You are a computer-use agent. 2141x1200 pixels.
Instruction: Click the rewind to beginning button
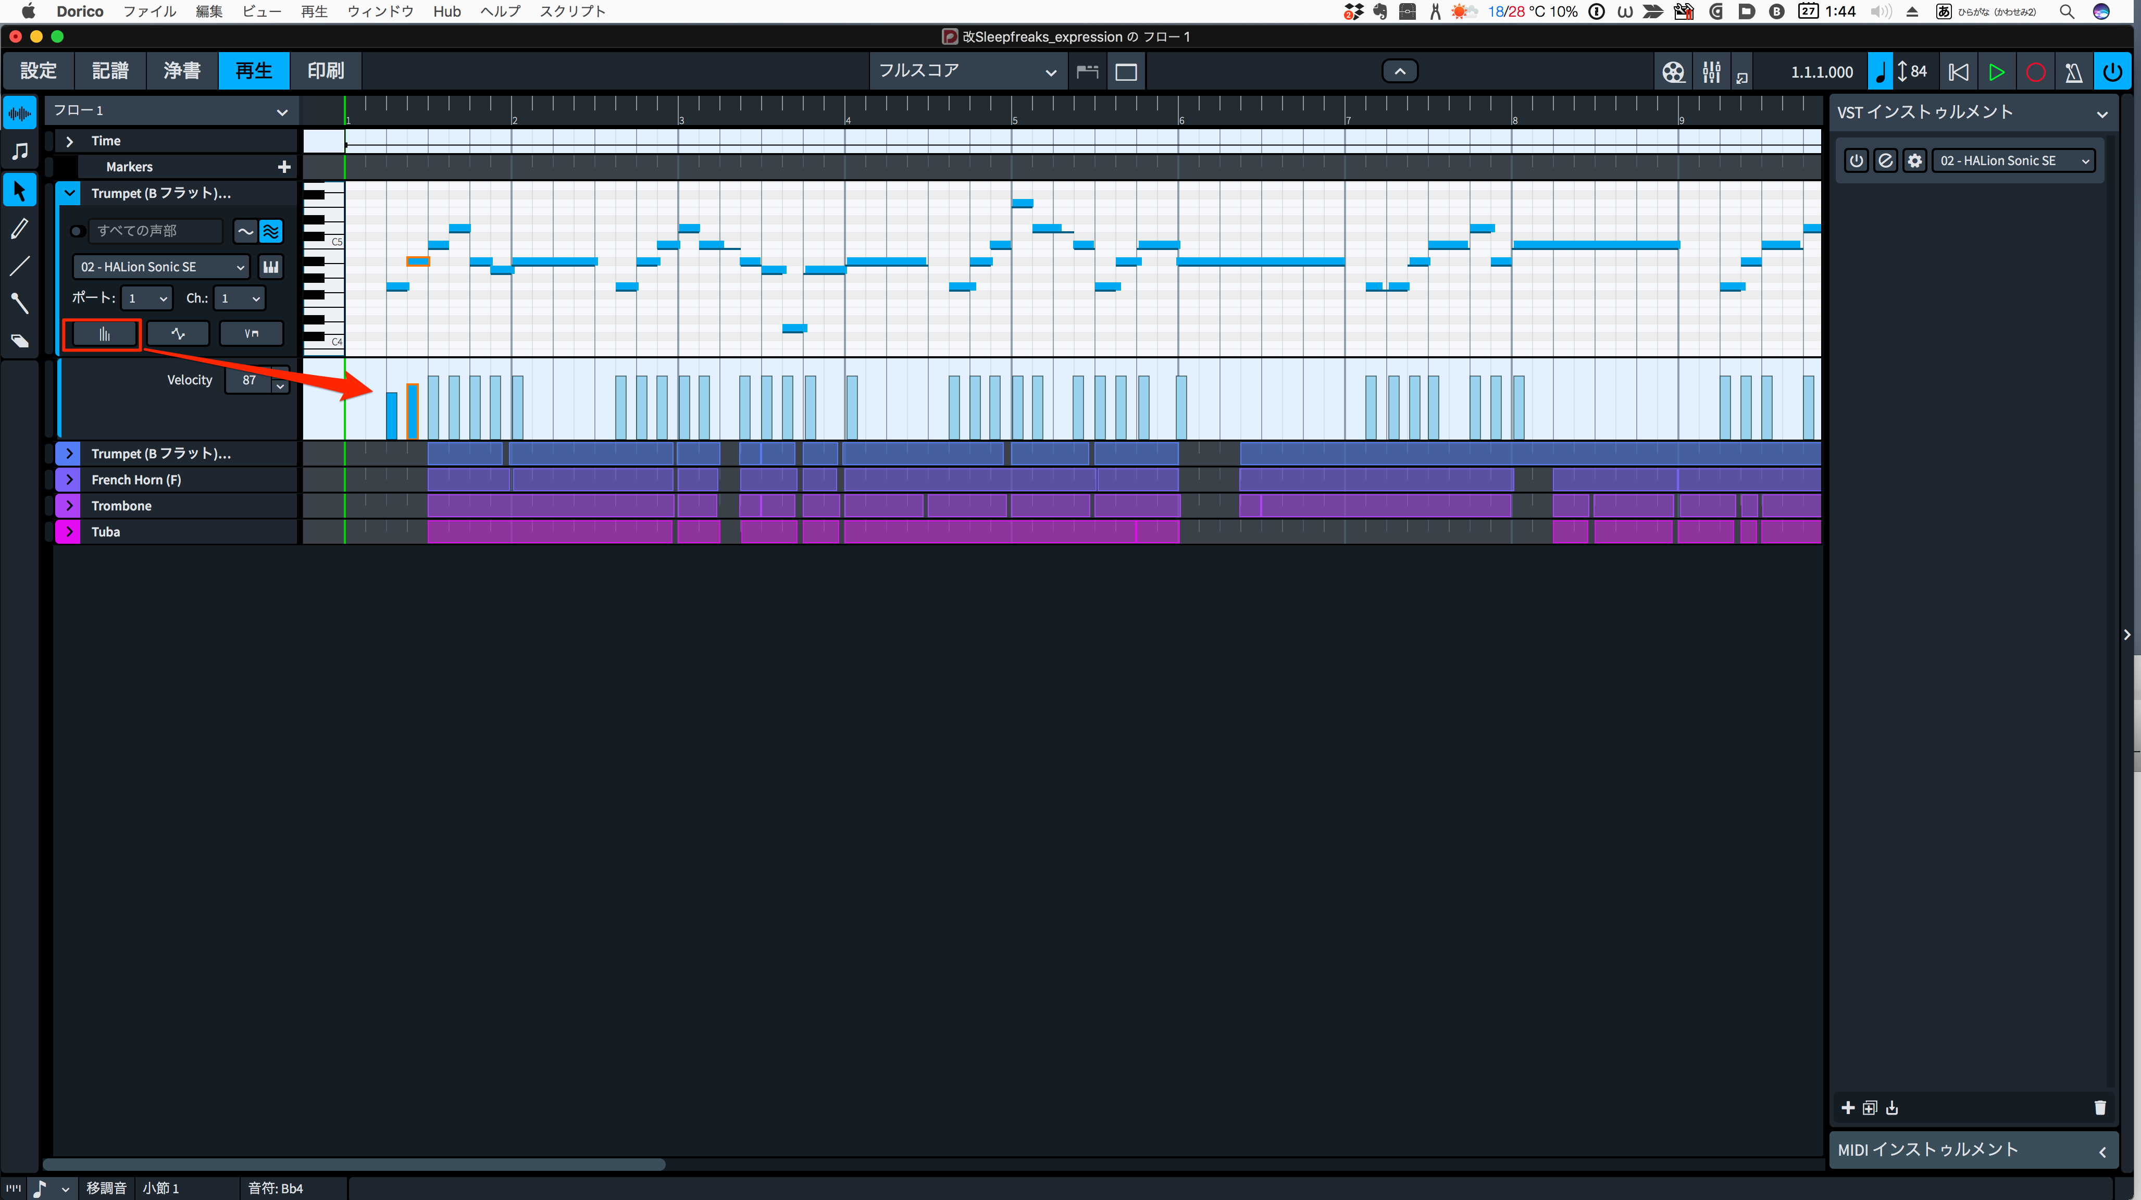point(1957,72)
